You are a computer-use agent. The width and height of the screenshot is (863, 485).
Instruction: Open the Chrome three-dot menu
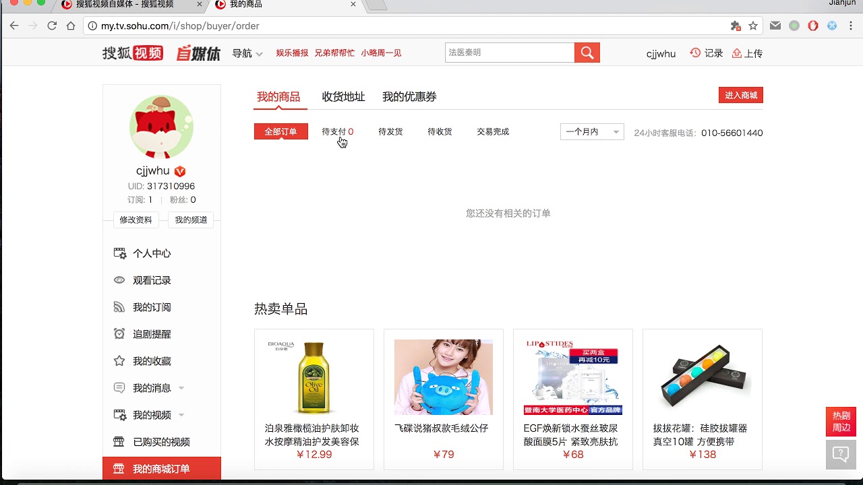851,26
